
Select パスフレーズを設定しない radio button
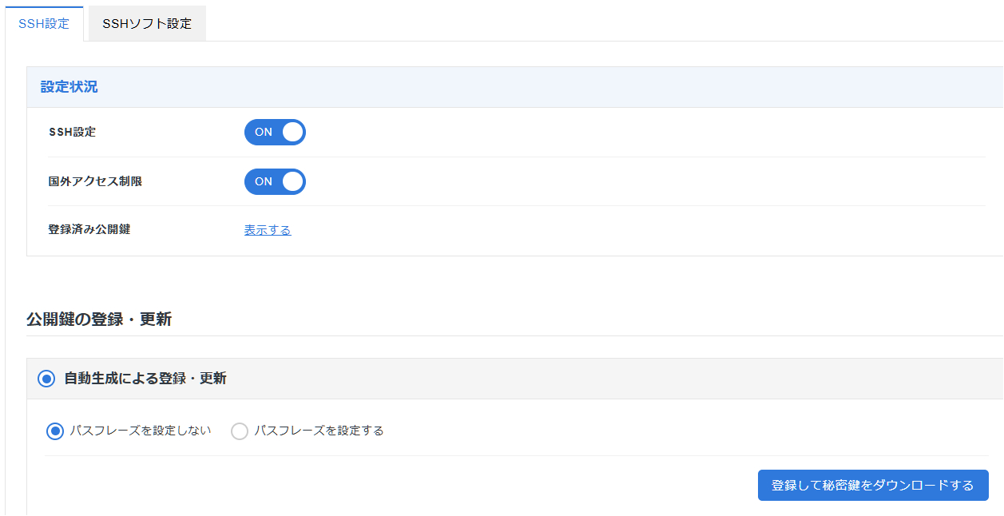[x=54, y=430]
